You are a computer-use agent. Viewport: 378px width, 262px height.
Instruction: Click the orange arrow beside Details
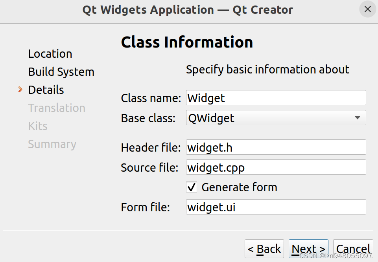20,90
